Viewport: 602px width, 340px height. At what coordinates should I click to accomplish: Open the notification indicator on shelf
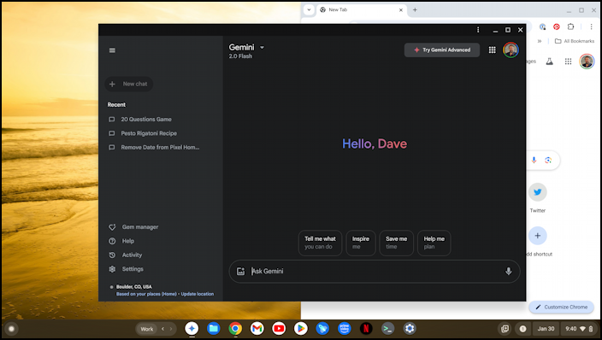pos(522,329)
